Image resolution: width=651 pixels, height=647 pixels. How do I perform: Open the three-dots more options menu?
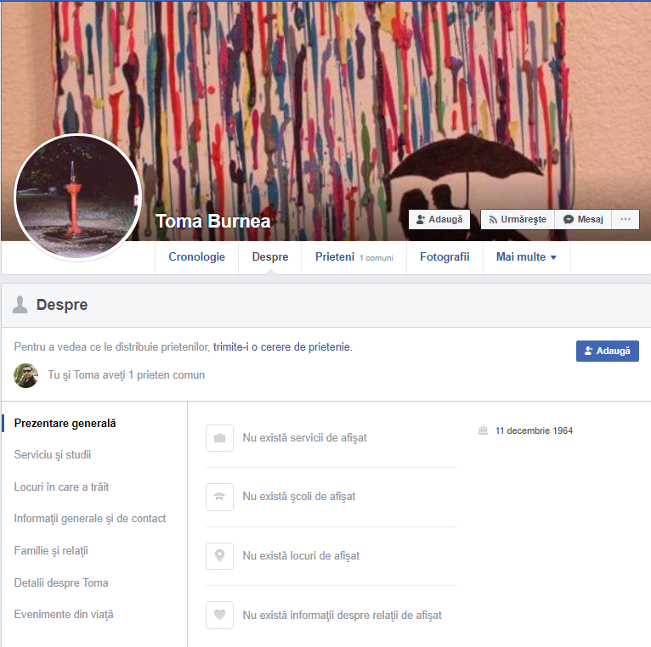pos(626,219)
